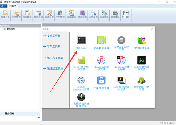The width and height of the screenshot is (176, 125).
Task: Open 任务管理 in the toolbar
Action: click(16, 14)
